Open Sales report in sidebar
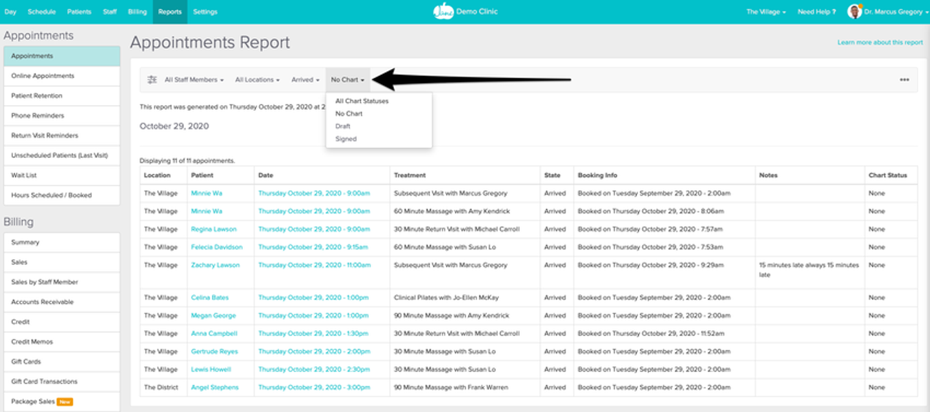Viewport: 930px width, 412px height. pyautogui.click(x=62, y=262)
